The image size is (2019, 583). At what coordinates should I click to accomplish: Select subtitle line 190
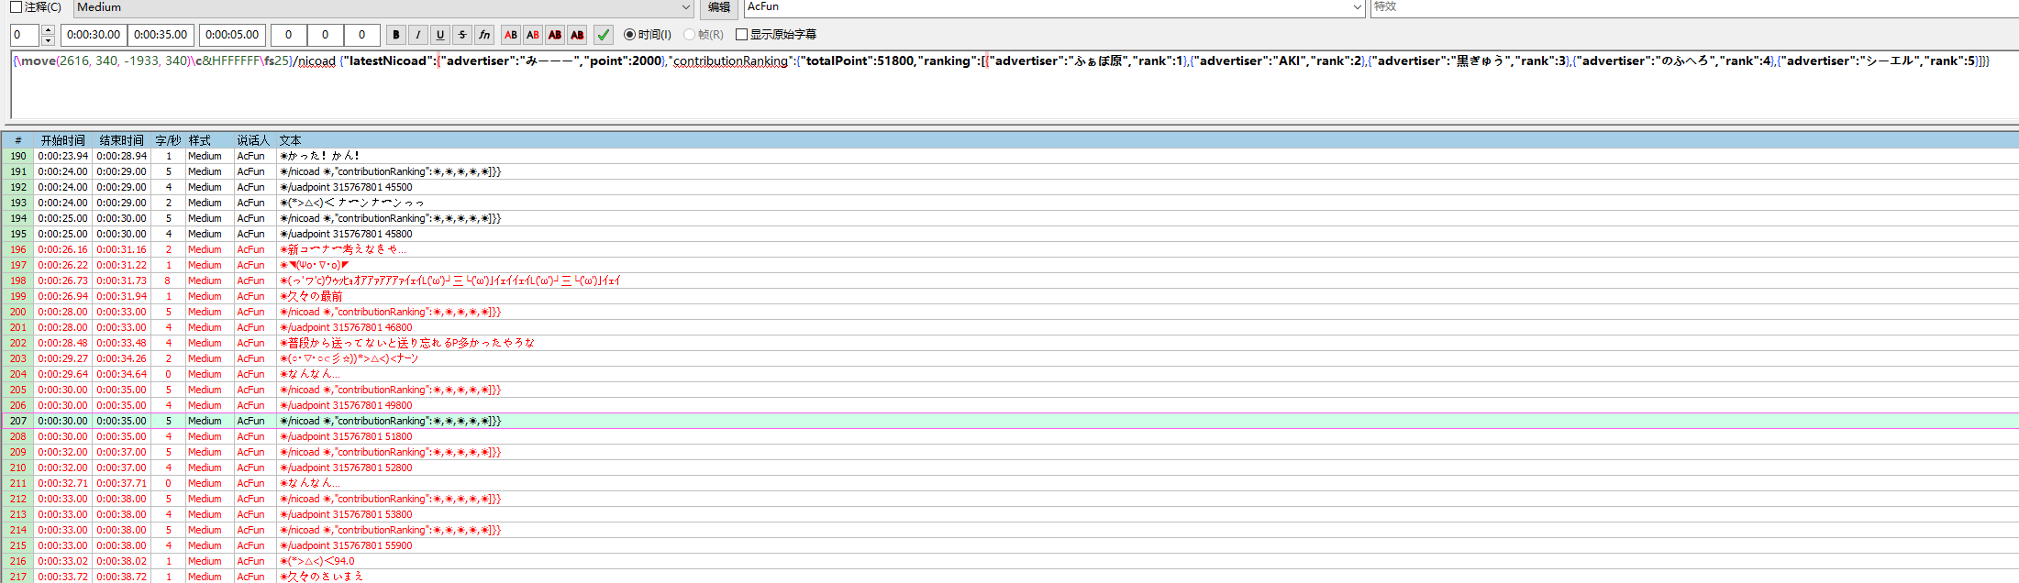coord(1010,156)
